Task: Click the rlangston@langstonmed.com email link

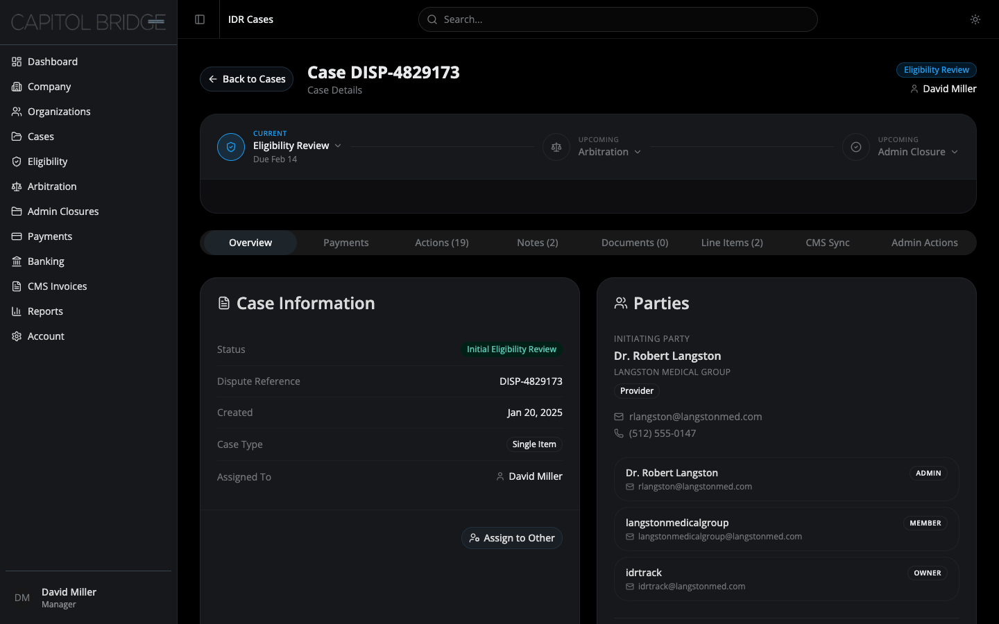Action: pos(695,417)
